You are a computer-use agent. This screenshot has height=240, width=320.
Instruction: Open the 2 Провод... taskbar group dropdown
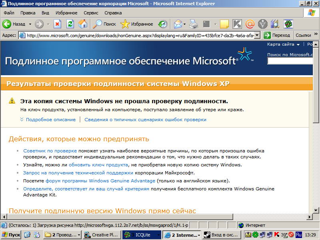63,235
